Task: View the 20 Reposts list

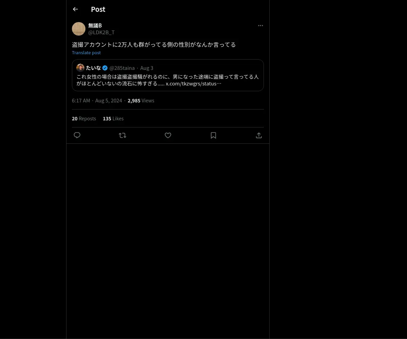Action: click(84, 118)
